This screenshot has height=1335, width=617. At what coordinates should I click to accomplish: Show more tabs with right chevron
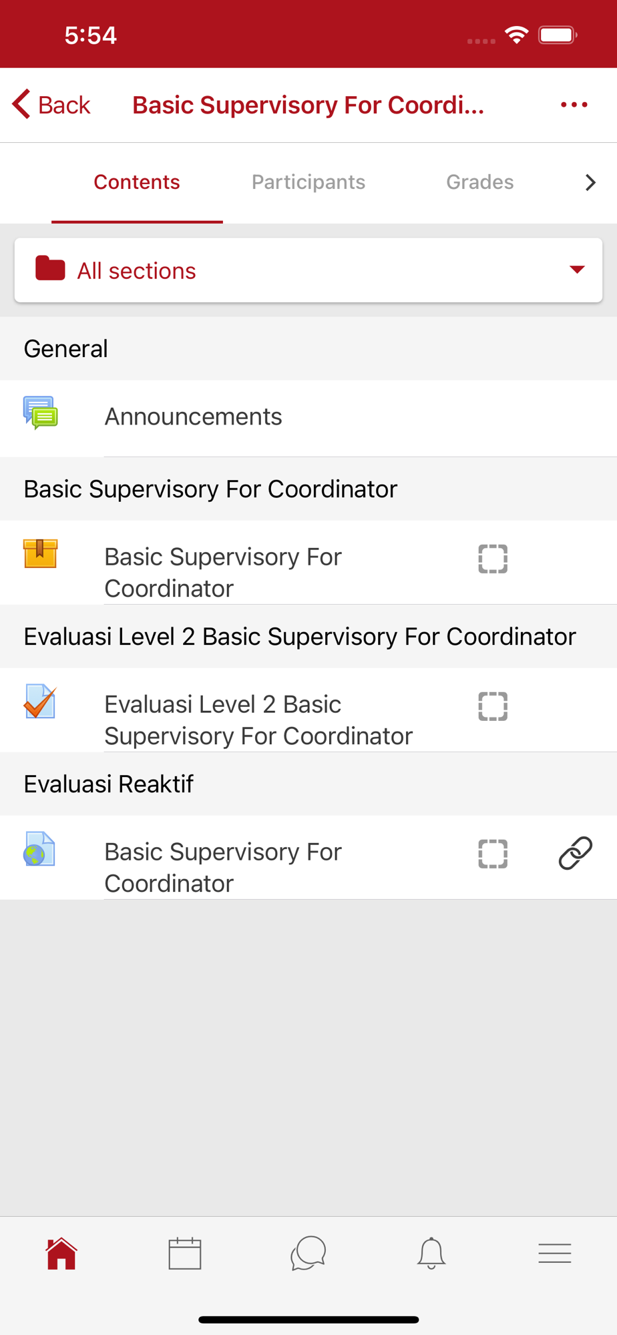590,182
